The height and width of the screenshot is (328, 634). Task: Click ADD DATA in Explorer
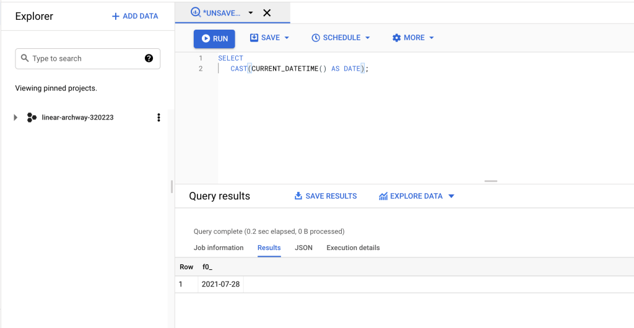[135, 16]
